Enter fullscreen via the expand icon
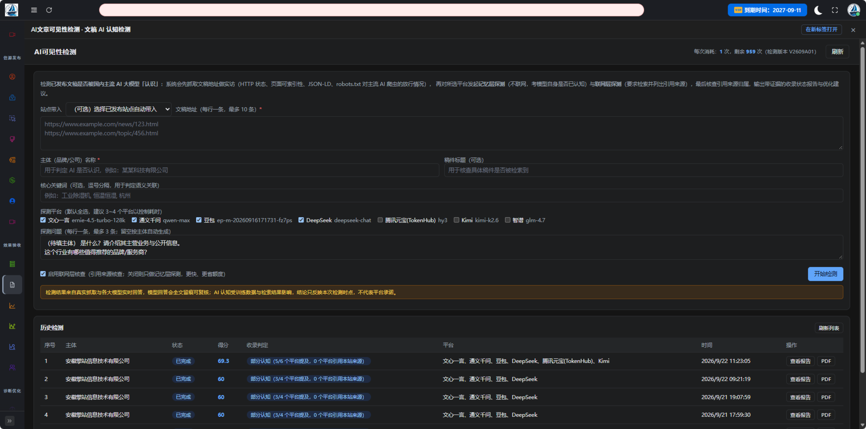 (835, 10)
